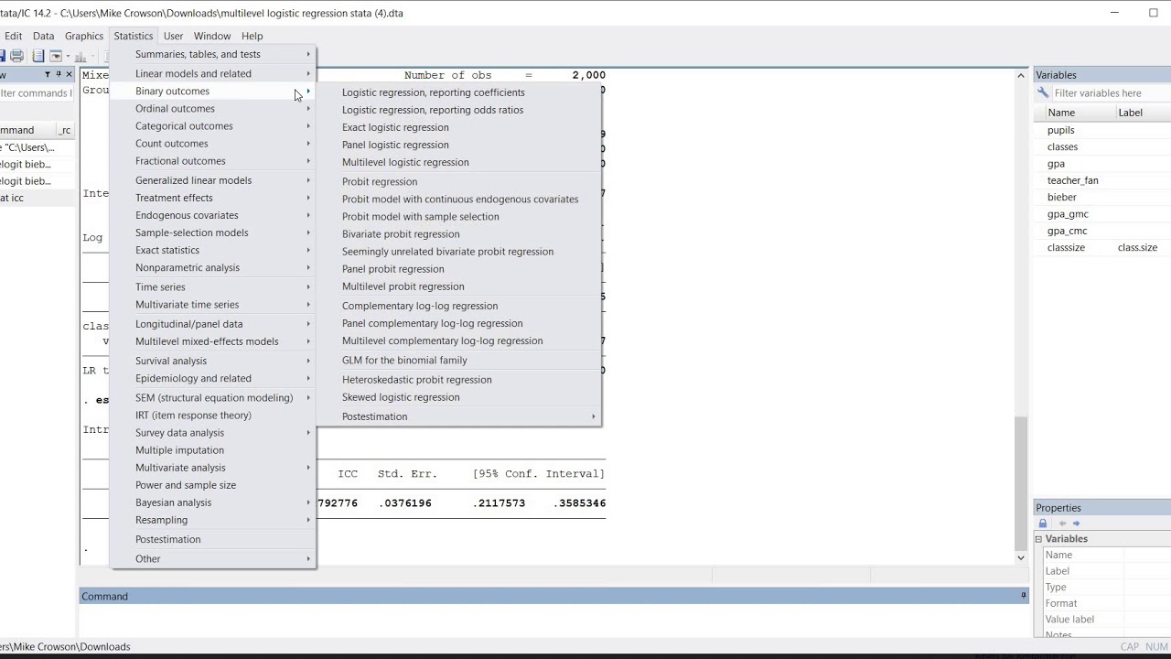Open the Log notebook toolbar icon
This screenshot has height=659, width=1171.
click(38, 56)
